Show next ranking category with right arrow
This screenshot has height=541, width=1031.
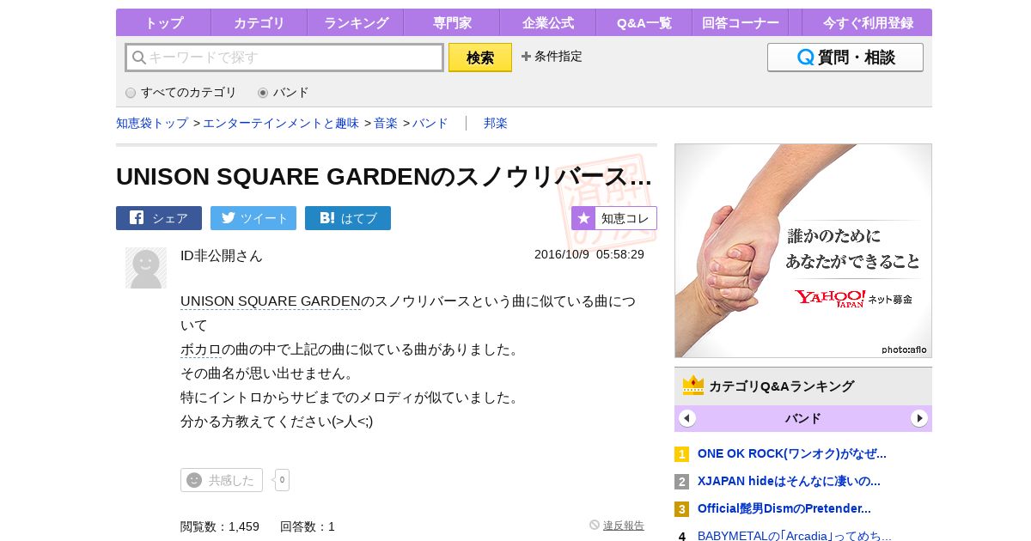click(919, 418)
